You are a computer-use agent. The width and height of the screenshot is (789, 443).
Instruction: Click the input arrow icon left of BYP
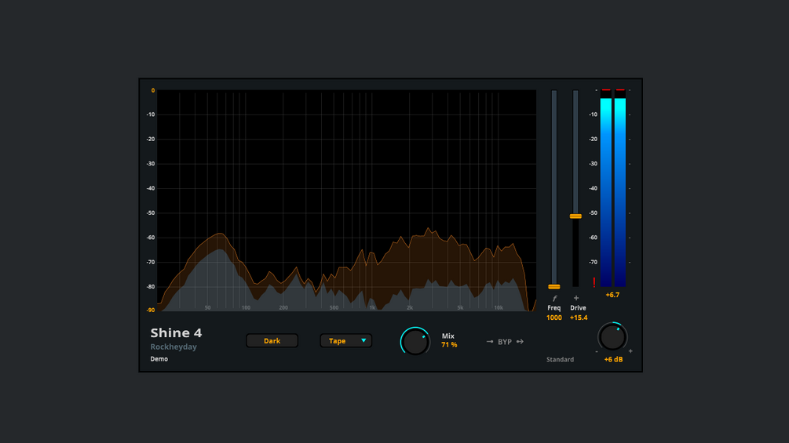point(490,342)
